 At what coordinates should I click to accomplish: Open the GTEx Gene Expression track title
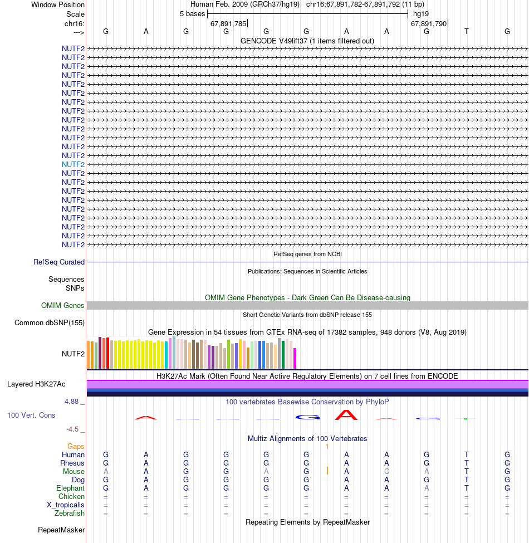point(307,332)
